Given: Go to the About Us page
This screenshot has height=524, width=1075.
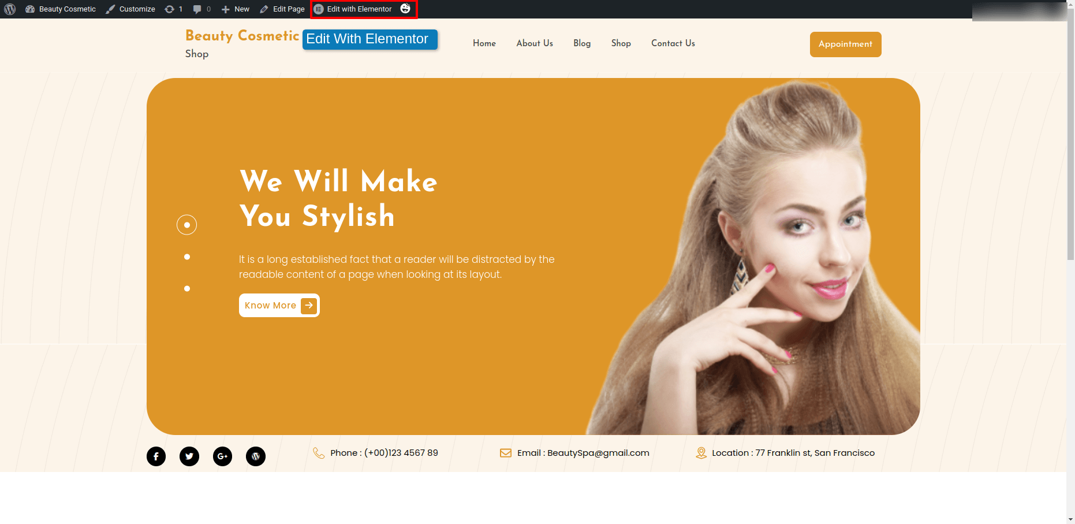Looking at the screenshot, I should point(534,43).
